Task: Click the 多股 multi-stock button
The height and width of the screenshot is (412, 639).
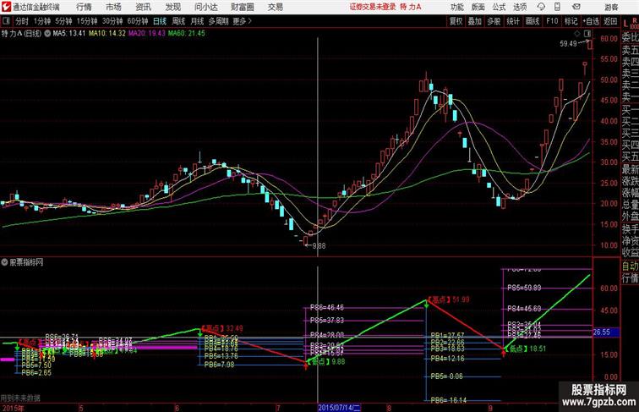Action: tap(494, 21)
